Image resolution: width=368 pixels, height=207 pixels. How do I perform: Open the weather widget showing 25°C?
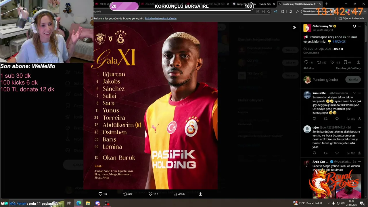click(308, 203)
